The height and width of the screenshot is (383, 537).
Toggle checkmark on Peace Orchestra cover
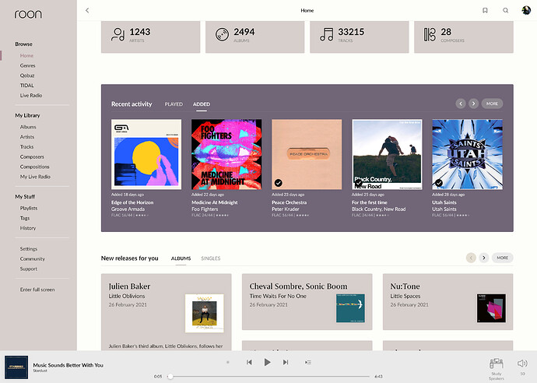click(279, 183)
